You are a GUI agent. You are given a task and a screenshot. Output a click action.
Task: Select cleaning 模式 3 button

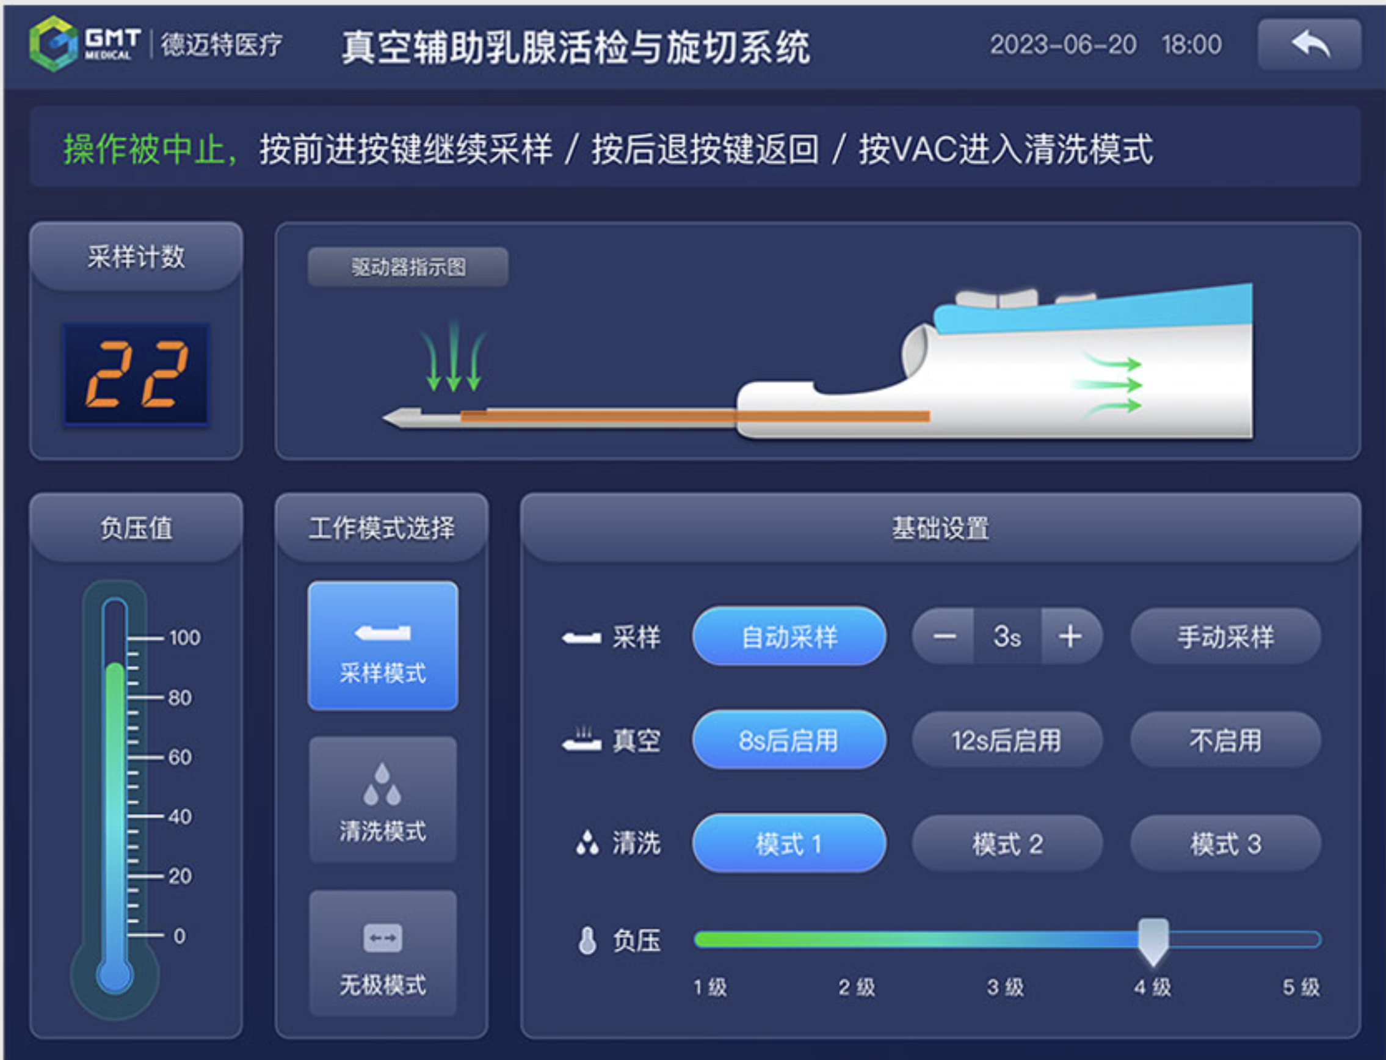pyautogui.click(x=1225, y=844)
